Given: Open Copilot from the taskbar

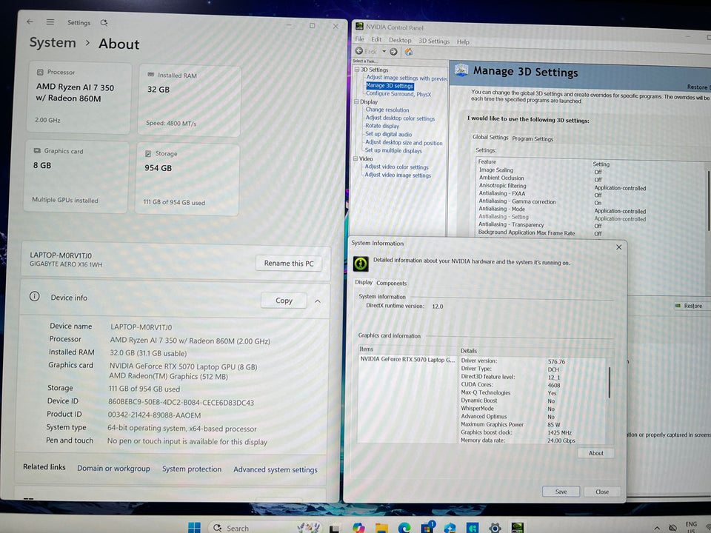Looking at the screenshot, I should click(x=358, y=528).
